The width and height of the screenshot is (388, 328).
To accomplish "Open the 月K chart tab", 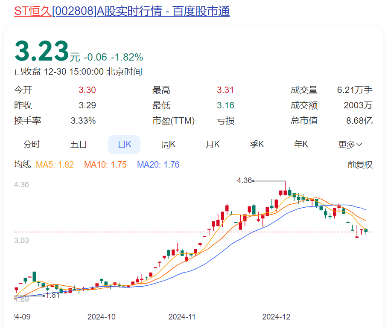I will click(213, 145).
